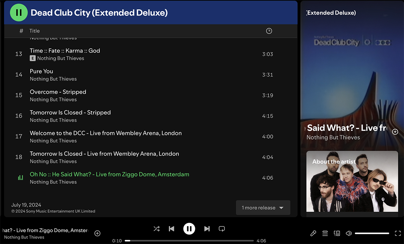Enter full screen mode

click(397, 233)
